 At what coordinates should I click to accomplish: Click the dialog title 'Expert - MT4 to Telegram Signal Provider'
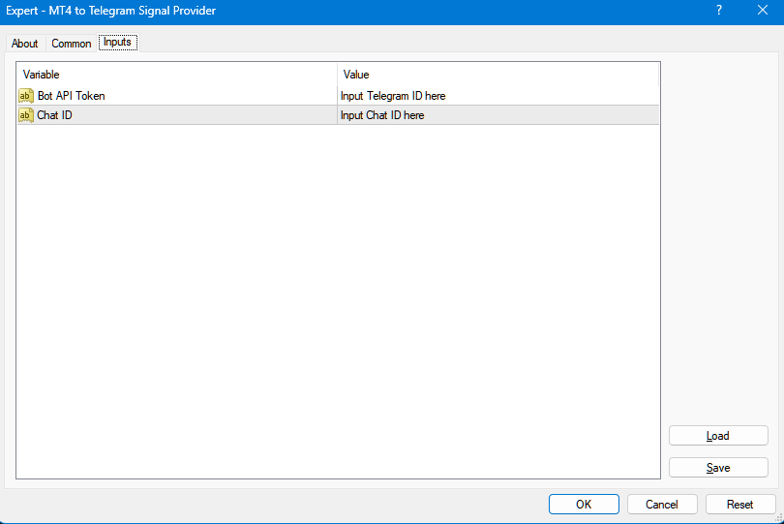pos(111,11)
